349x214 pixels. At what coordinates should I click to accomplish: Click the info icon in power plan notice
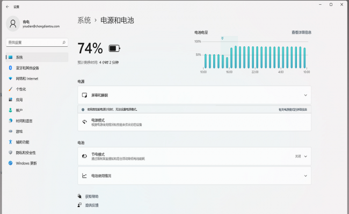[x=83, y=110]
